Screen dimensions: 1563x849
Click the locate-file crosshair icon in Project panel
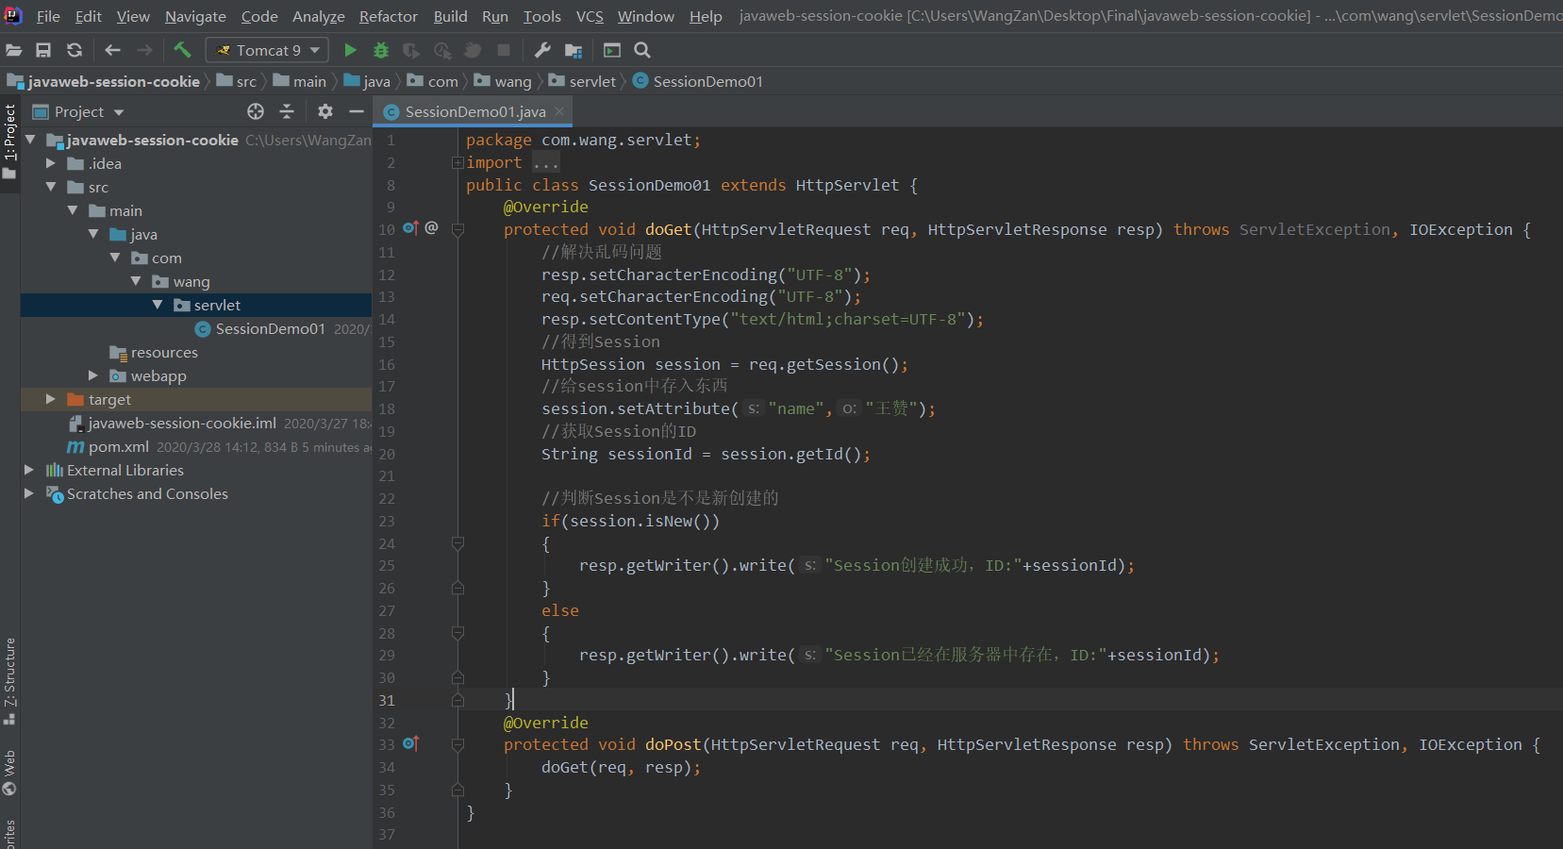click(256, 111)
